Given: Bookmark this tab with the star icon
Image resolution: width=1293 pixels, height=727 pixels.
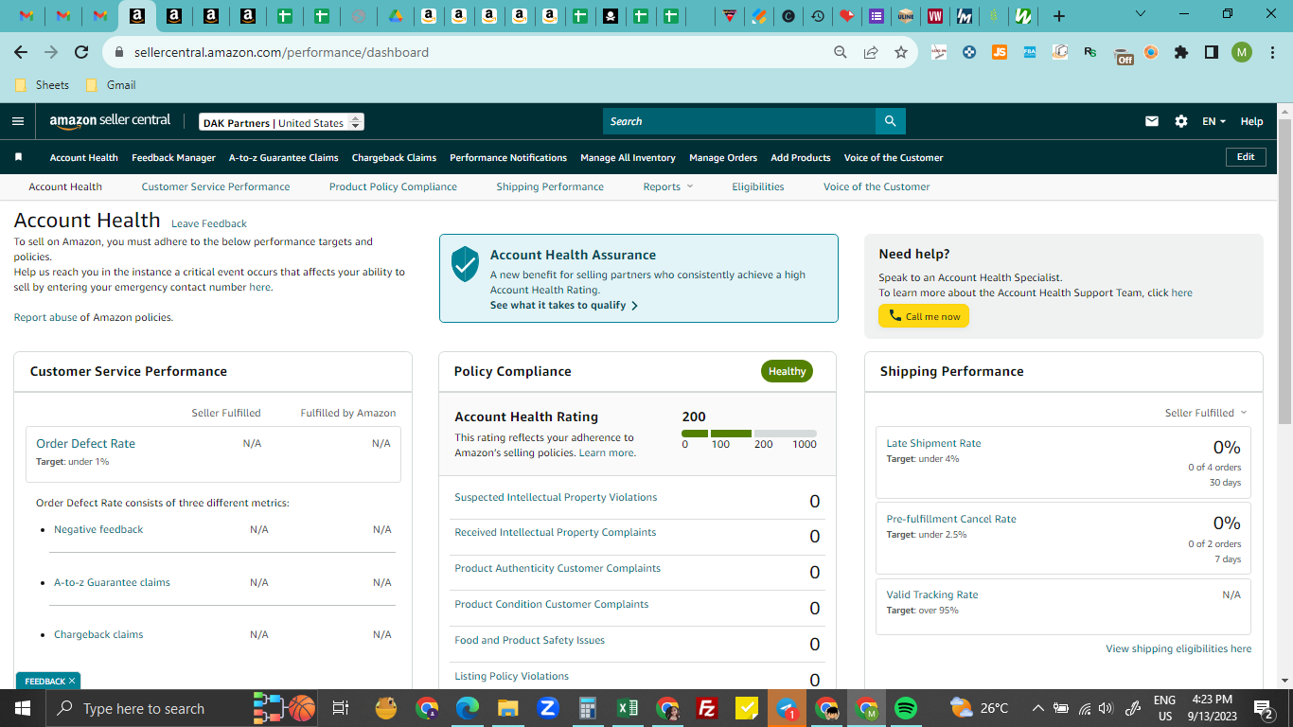Looking at the screenshot, I should click(x=901, y=52).
